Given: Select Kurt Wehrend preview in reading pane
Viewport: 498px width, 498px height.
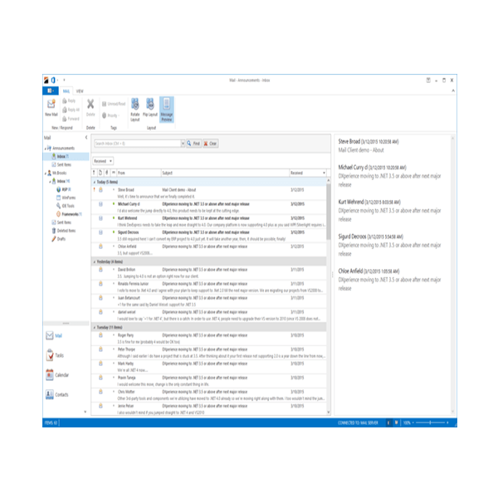Looking at the screenshot, I should tap(389, 210).
